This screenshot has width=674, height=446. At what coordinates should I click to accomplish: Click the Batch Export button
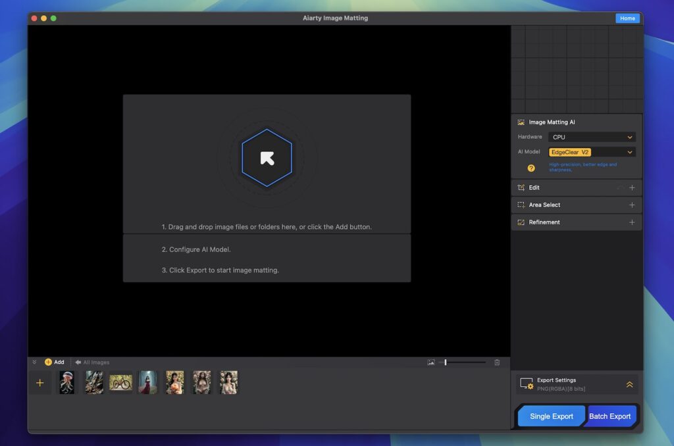(x=609, y=416)
